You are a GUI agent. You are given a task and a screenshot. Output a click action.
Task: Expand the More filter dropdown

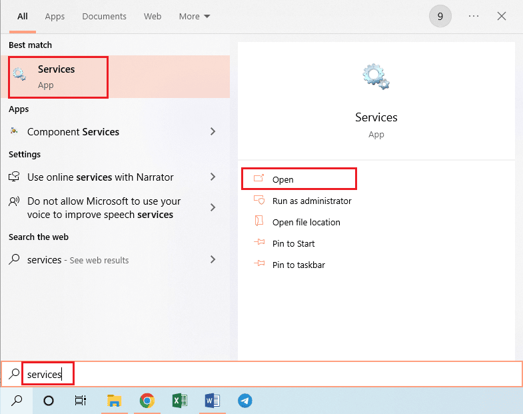[x=195, y=16]
